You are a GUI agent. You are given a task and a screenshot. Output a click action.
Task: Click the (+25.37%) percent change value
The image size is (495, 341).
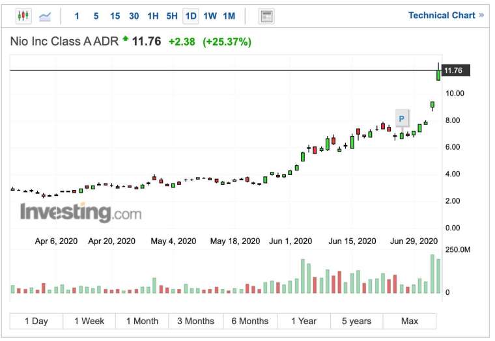[x=227, y=42]
